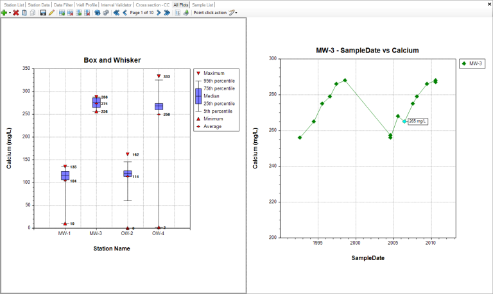Click the MW-3 box in the box plot

[96, 102]
